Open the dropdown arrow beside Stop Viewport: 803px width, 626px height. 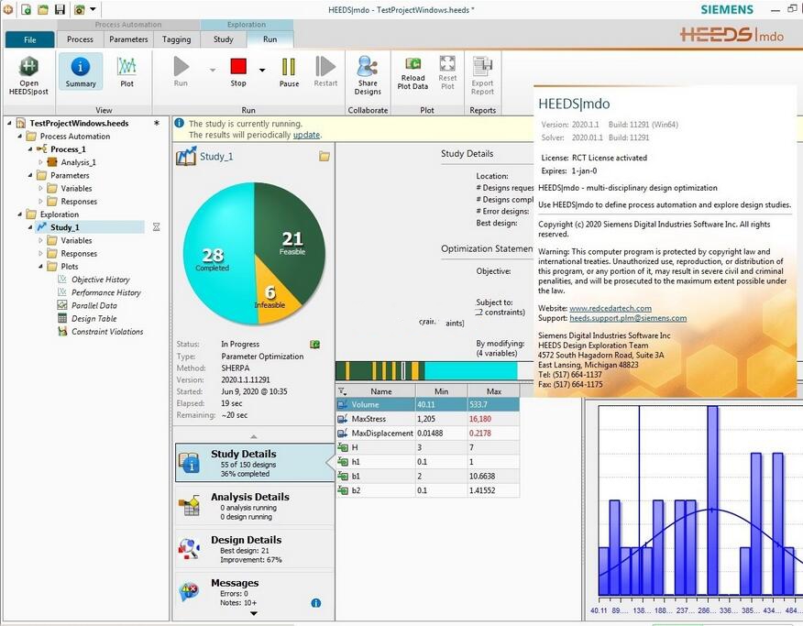tap(262, 71)
